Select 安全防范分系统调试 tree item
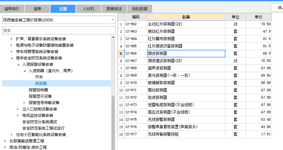This screenshot has width=283, height=150. point(40,122)
